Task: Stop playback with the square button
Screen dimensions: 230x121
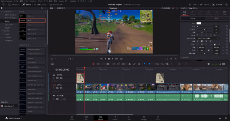Action: 109,59
